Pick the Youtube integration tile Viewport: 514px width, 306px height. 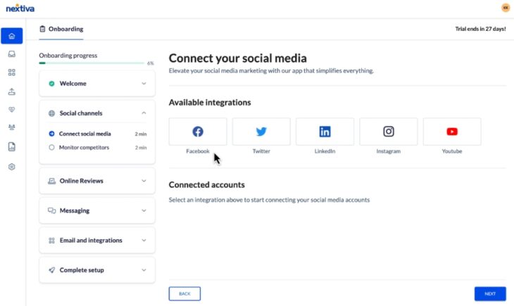coord(451,132)
